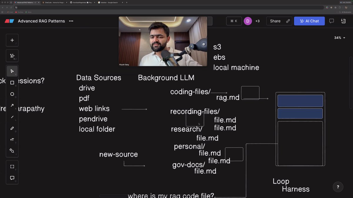The height and width of the screenshot is (198, 353).
Task: Select the 'rag.md' text
Action: 228,97
